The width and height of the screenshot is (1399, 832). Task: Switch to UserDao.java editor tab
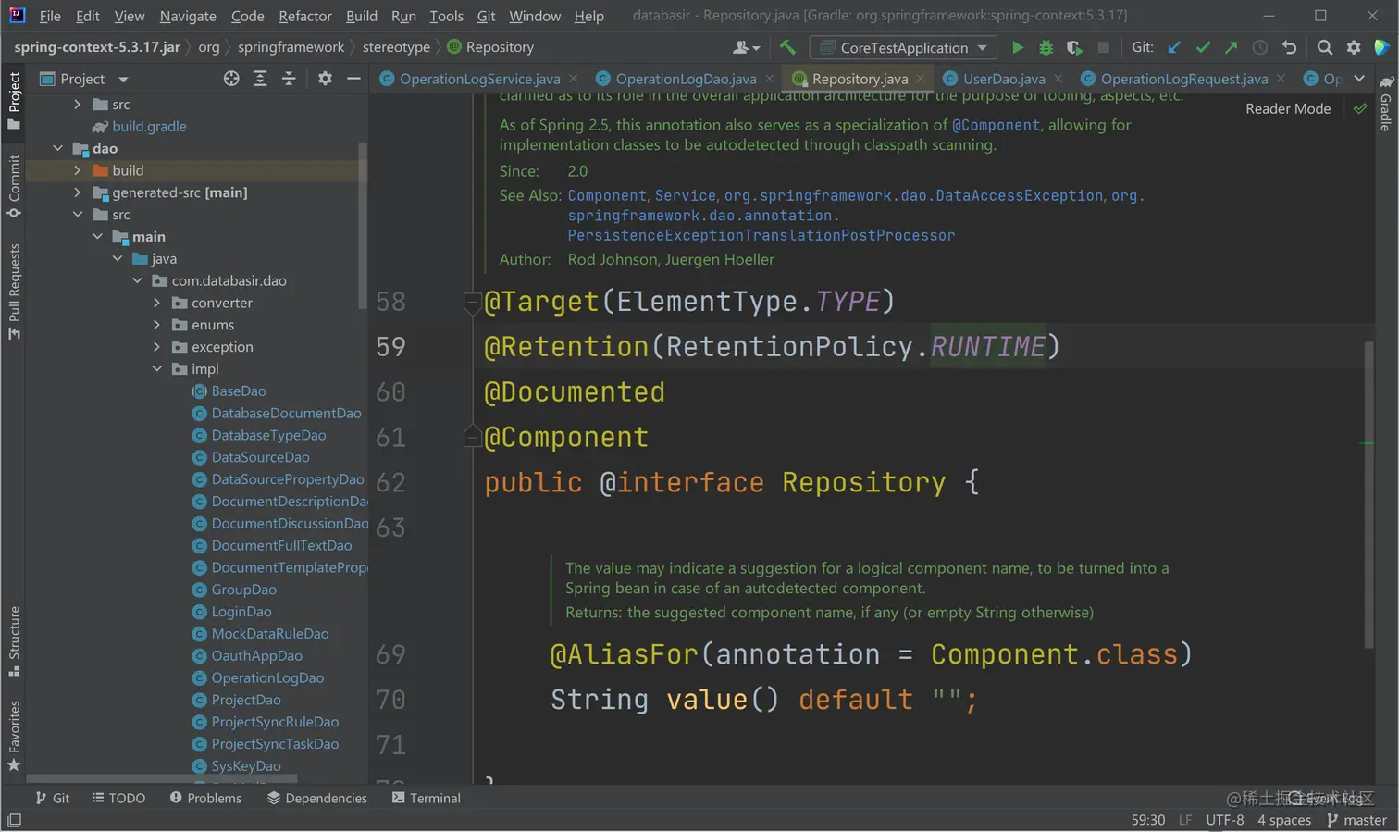1004,79
